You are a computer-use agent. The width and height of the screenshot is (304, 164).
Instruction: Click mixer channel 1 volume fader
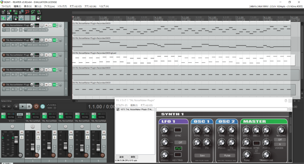tap(33, 148)
